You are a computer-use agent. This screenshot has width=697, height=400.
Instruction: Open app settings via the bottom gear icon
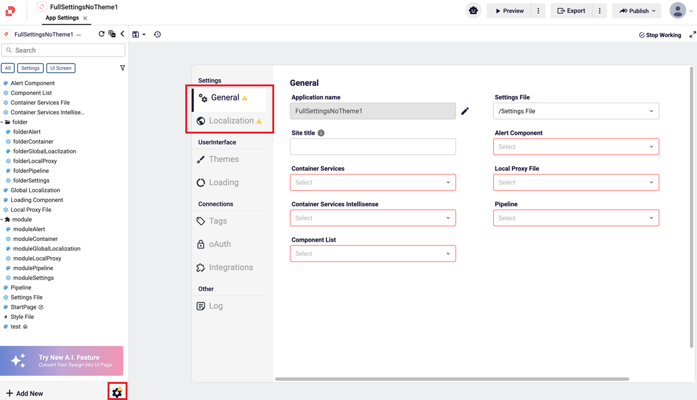(x=117, y=392)
